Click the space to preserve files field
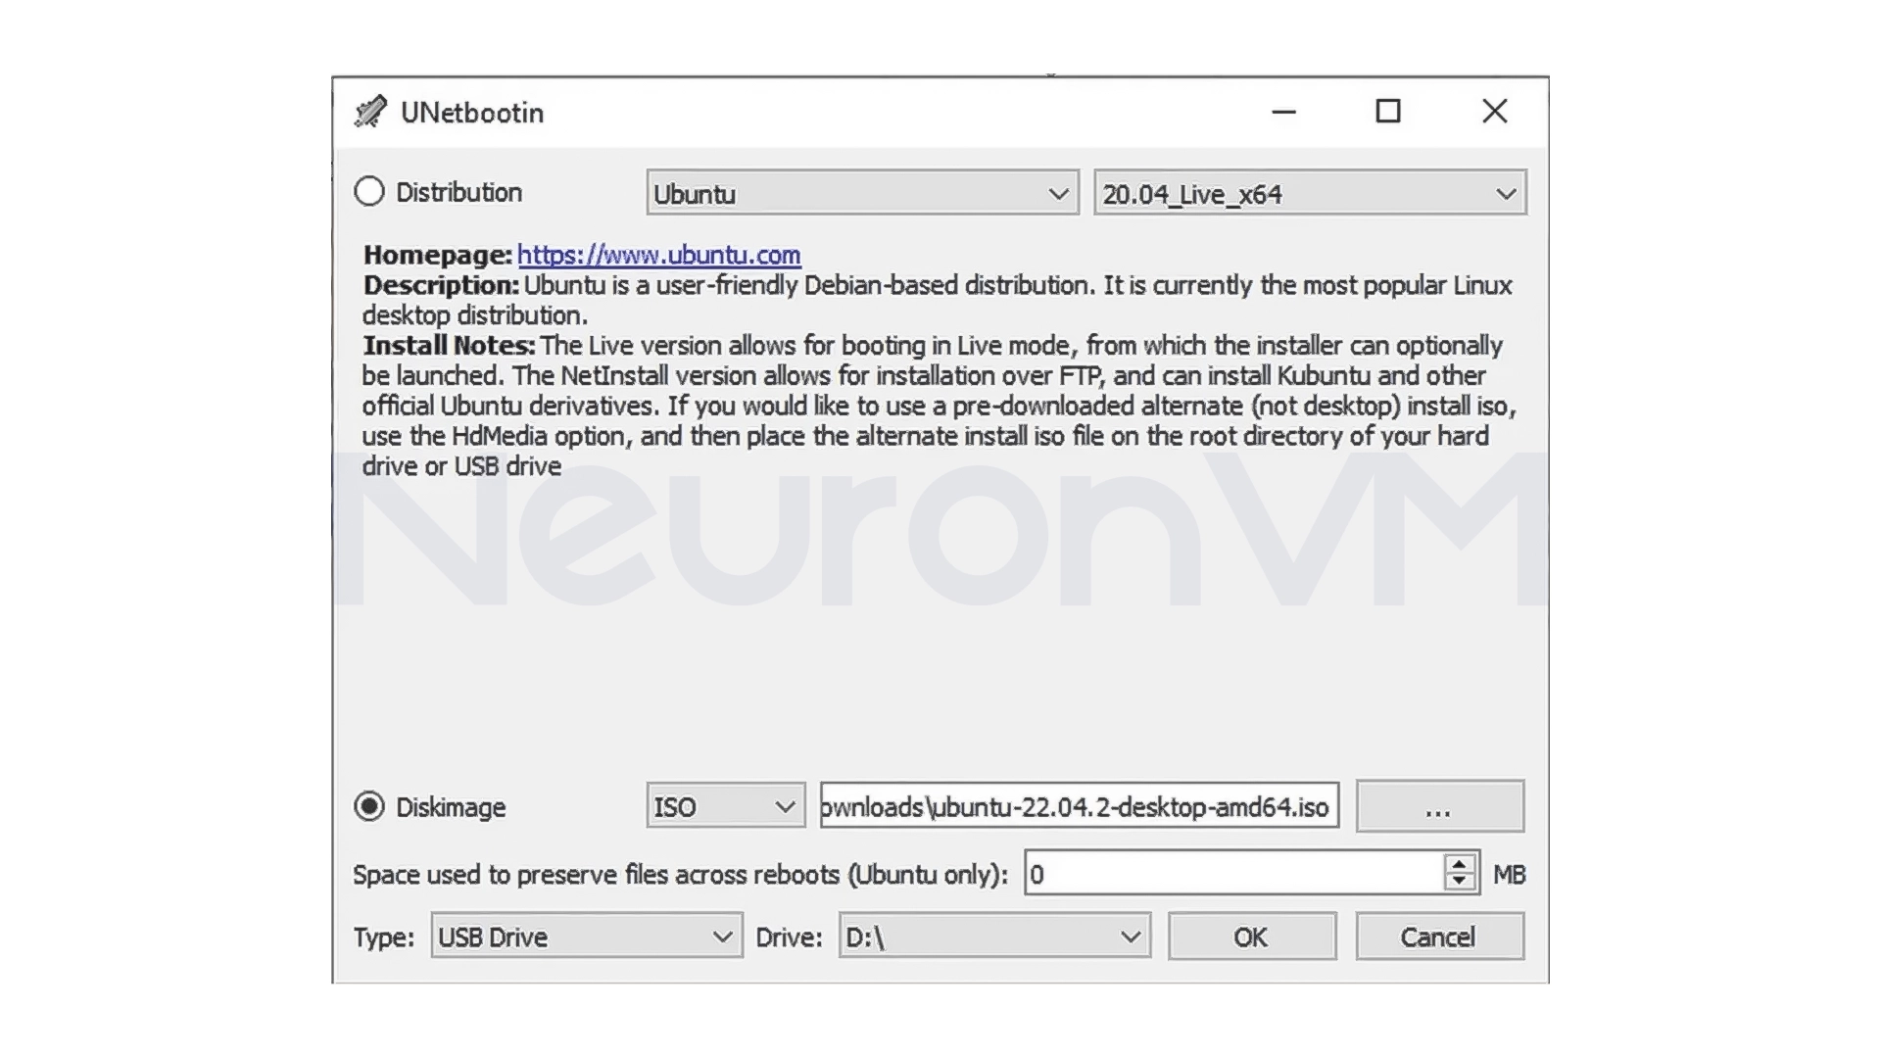The width and height of the screenshot is (1881, 1058). tap(1234, 873)
